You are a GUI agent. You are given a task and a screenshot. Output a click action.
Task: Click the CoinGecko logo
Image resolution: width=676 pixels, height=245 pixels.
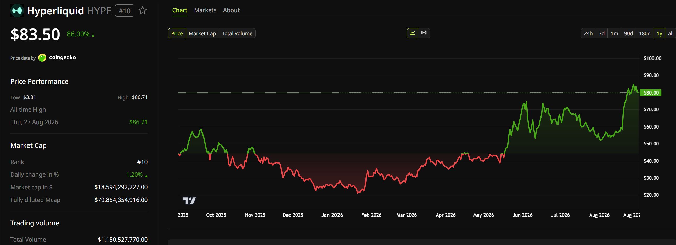pos(42,58)
